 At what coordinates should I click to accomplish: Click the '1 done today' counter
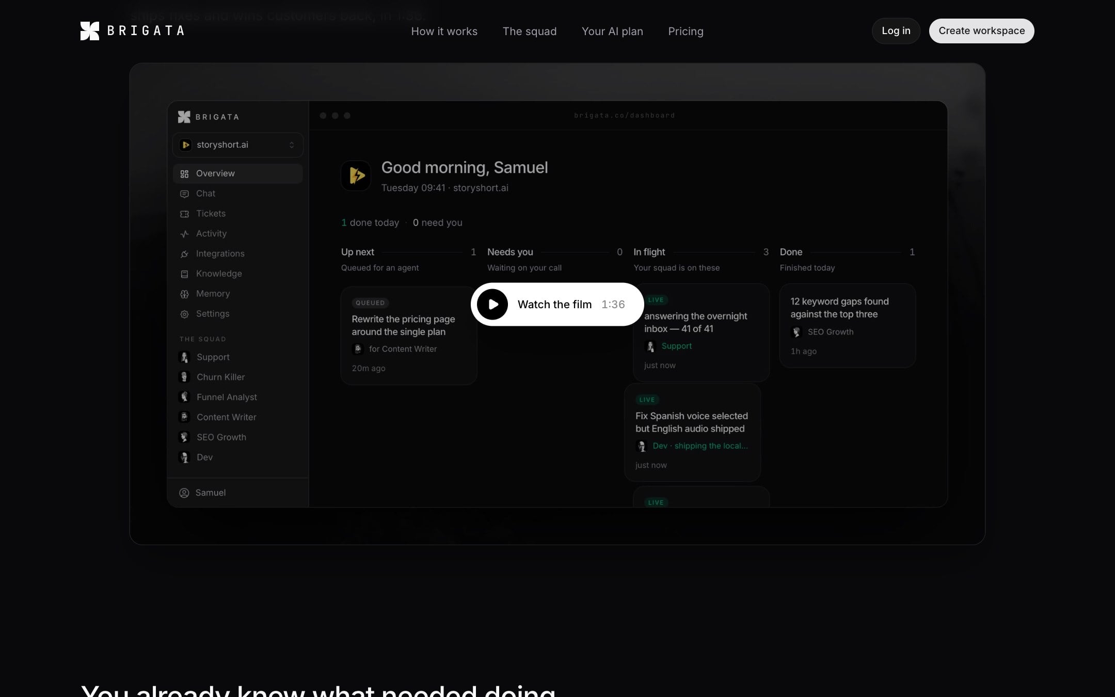tap(370, 223)
